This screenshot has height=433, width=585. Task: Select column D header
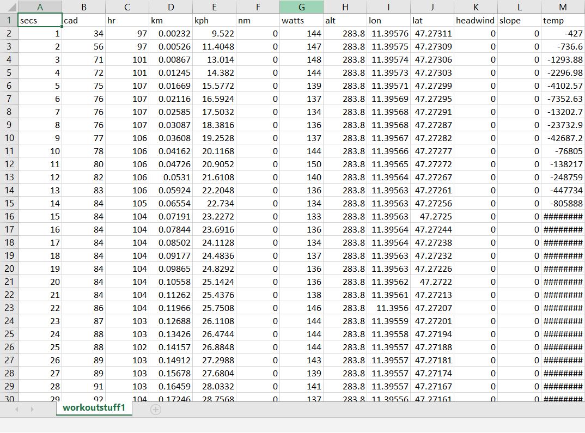click(x=171, y=7)
